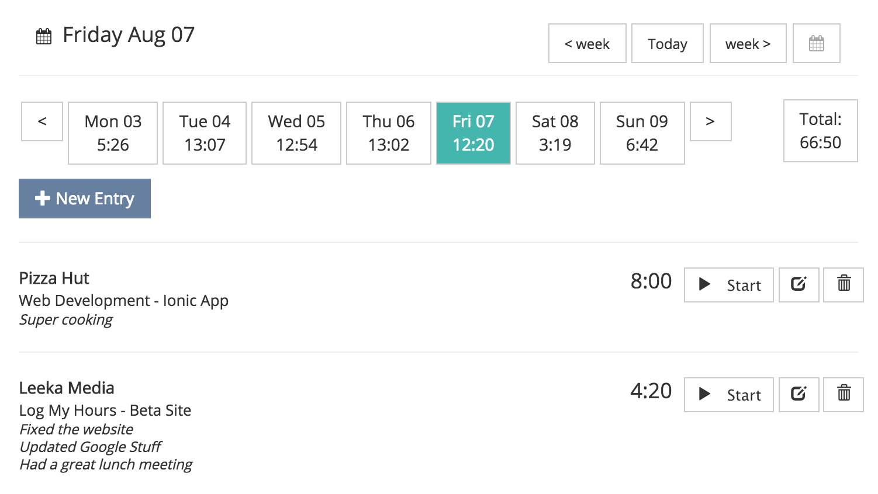Select the Mon 03 day tab
This screenshot has width=878, height=494.
pyautogui.click(x=113, y=133)
